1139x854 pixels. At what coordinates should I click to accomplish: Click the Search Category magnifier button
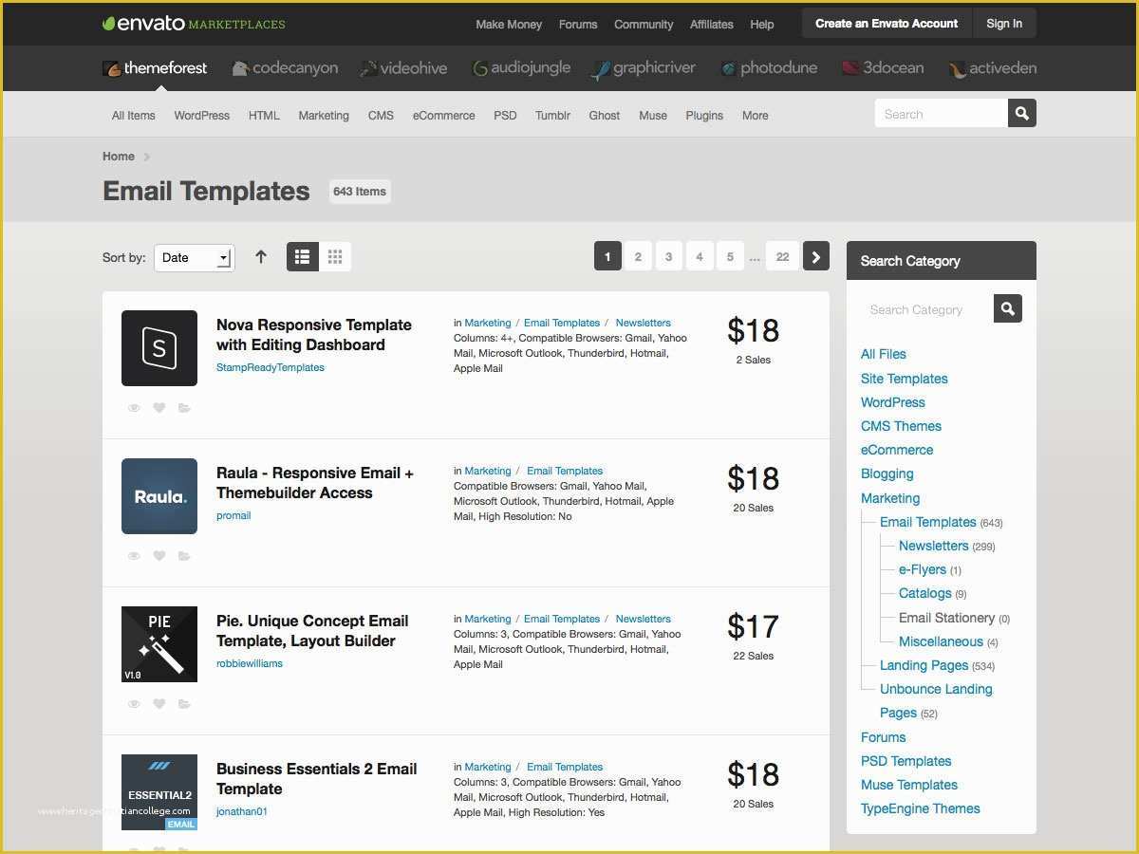click(1008, 308)
